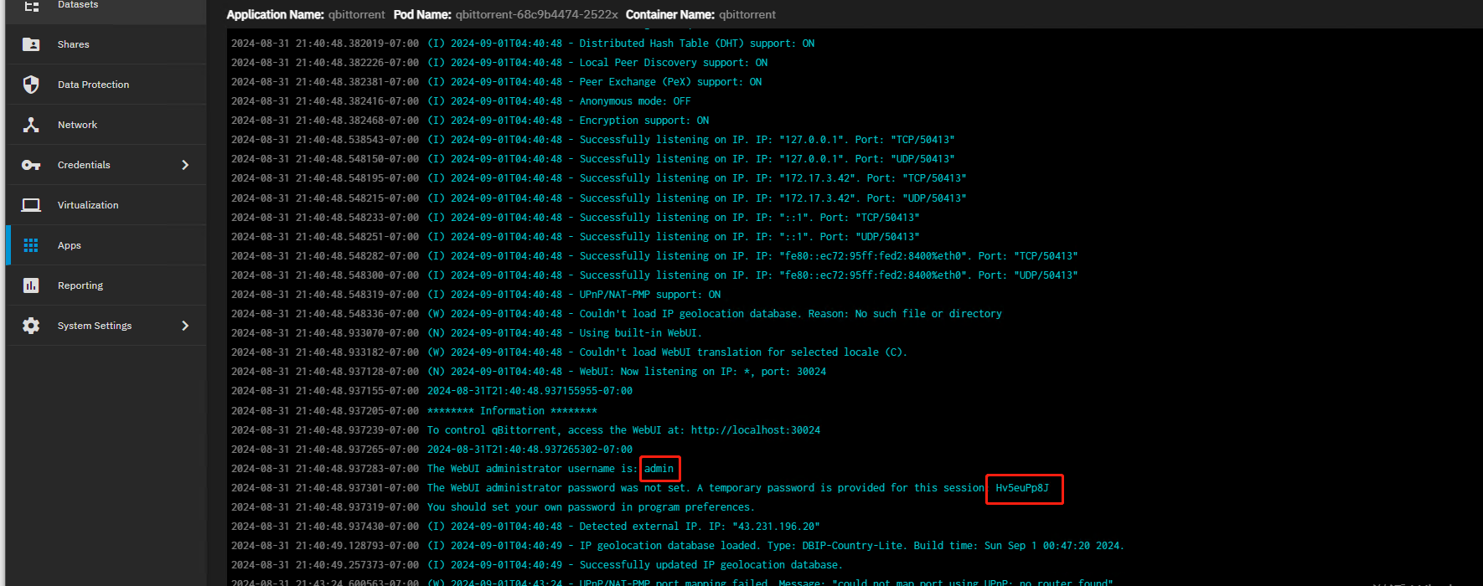This screenshot has height=586, width=1483.
Task: Click the Container Name qbittorrent value
Action: tap(747, 14)
